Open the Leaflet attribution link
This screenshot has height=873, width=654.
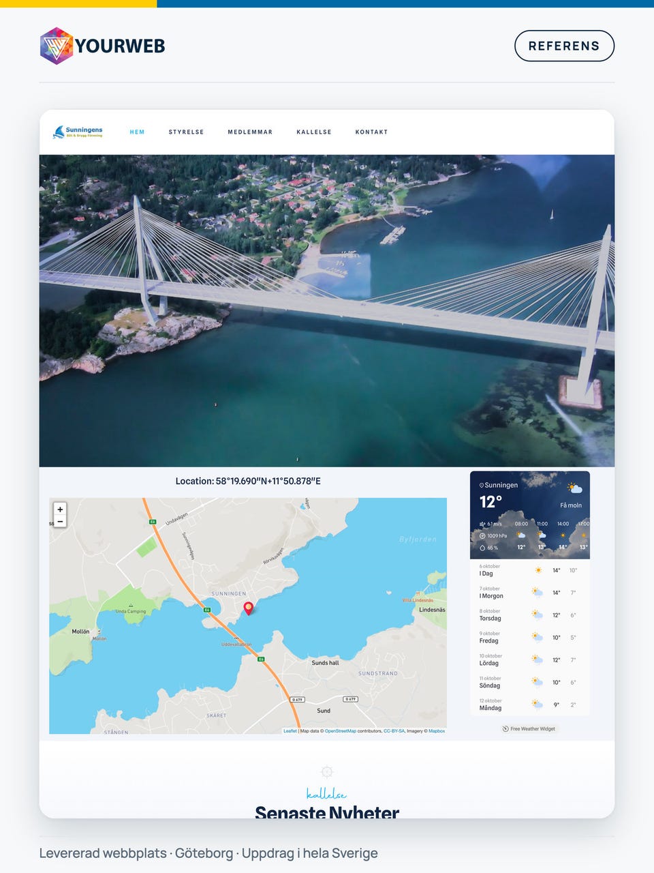[x=290, y=731]
